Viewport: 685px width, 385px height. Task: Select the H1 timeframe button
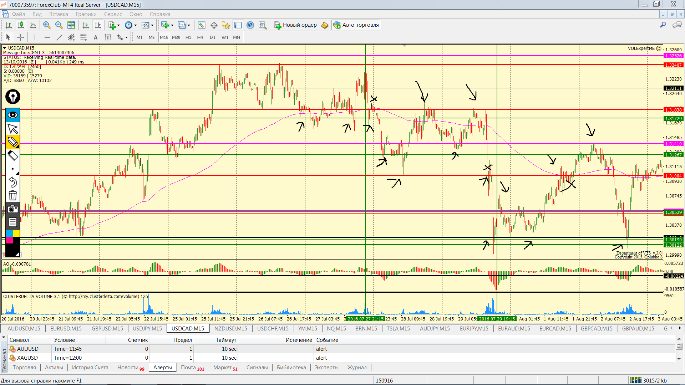pyautogui.click(x=188, y=37)
